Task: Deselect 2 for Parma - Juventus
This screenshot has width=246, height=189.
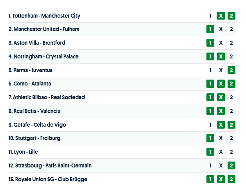Action: pos(232,70)
